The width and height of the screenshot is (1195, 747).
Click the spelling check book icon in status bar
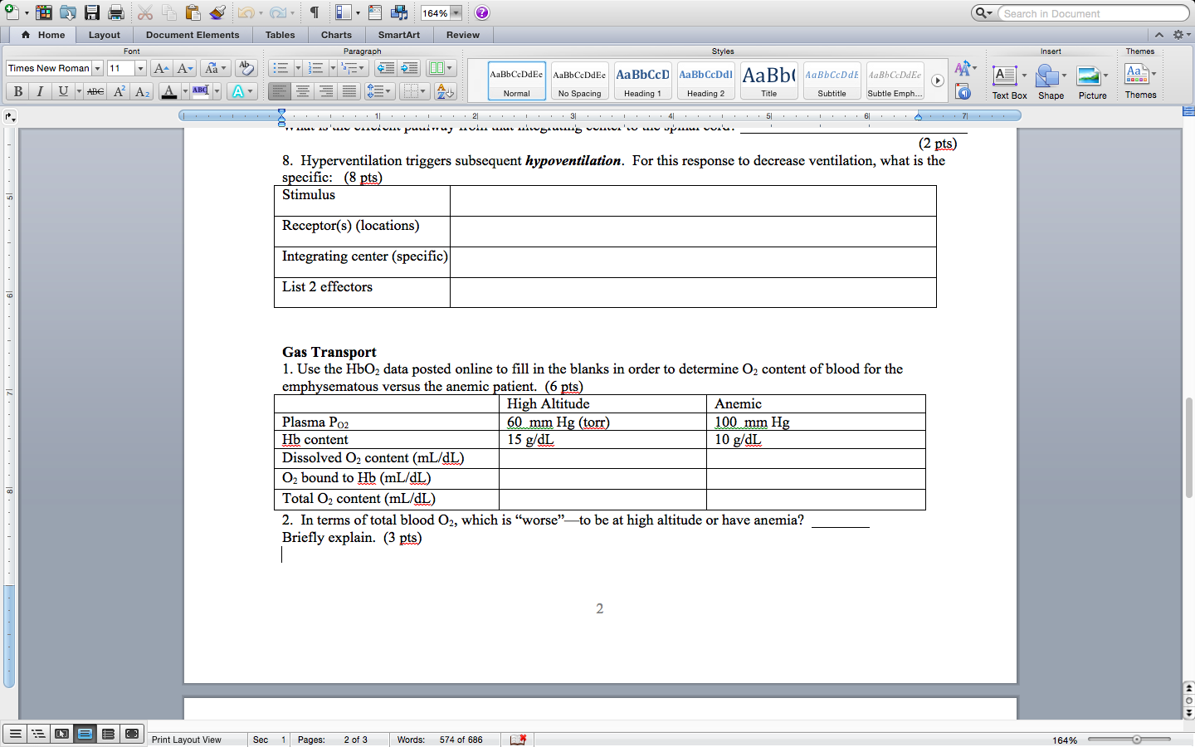coord(519,740)
